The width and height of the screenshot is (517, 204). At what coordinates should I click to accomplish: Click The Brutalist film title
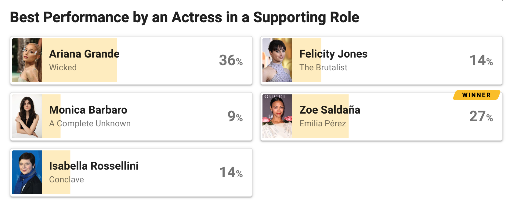tap(323, 68)
